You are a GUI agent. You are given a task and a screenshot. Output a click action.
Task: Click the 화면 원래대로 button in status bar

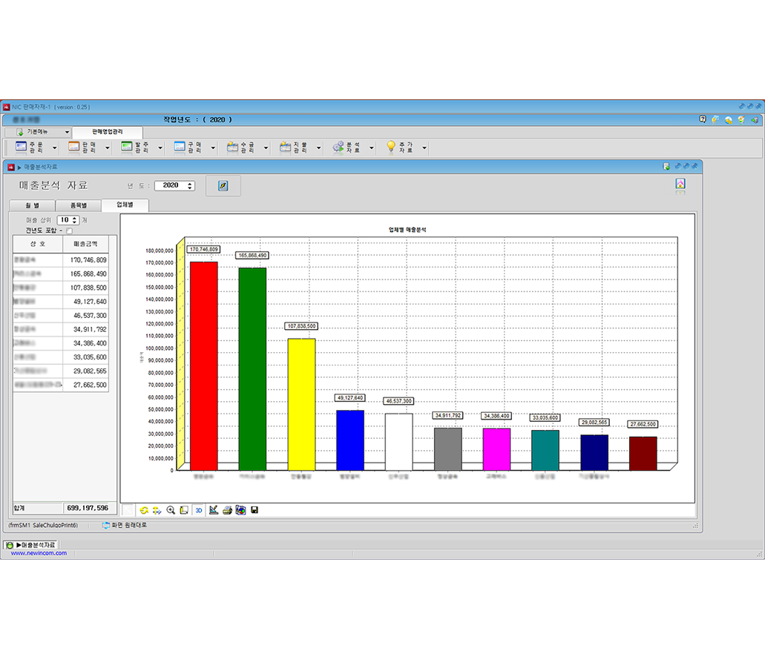125,525
